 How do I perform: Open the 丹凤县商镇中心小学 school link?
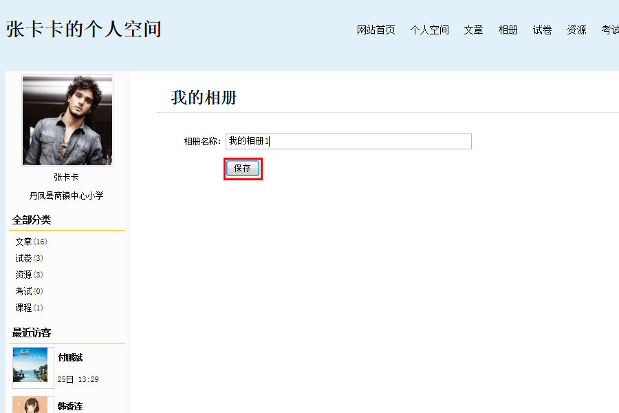[x=66, y=195]
